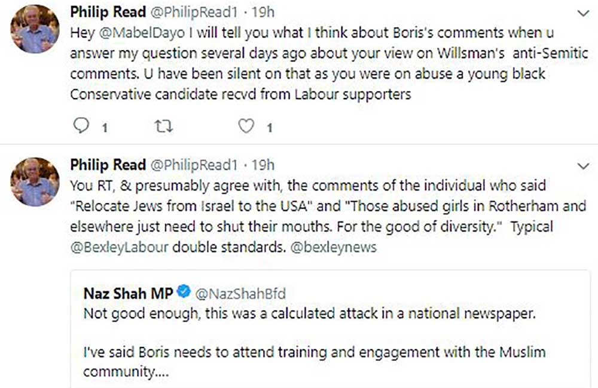Image resolution: width=598 pixels, height=388 pixels.
Task: Click @PhilipRead1 handle on first tweet
Action: coord(194,13)
